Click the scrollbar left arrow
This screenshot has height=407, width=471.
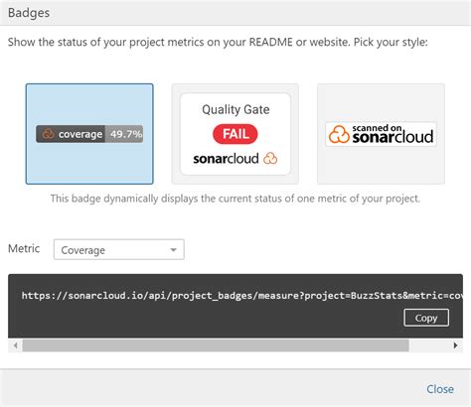pyautogui.click(x=15, y=345)
